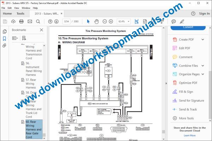Expand the Organize Pages options

pyautogui.click(x=203, y=74)
